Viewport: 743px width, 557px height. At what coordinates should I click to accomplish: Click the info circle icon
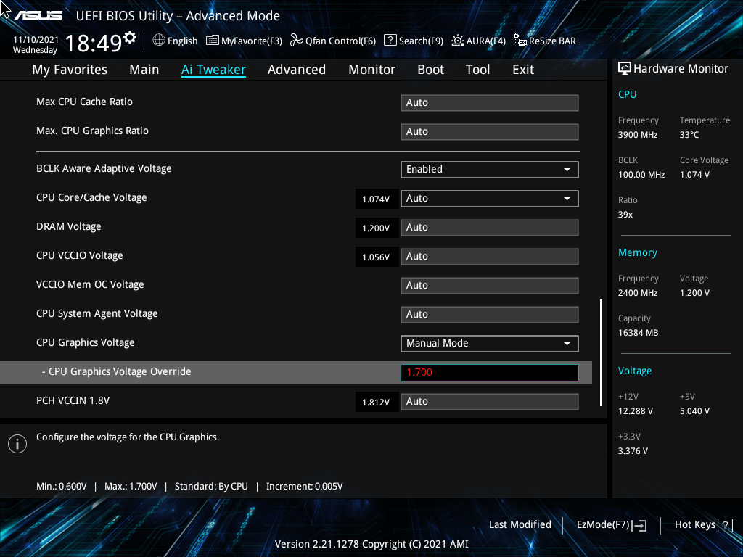17,444
